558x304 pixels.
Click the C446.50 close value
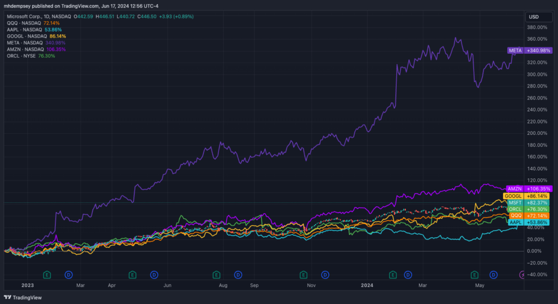coord(147,16)
